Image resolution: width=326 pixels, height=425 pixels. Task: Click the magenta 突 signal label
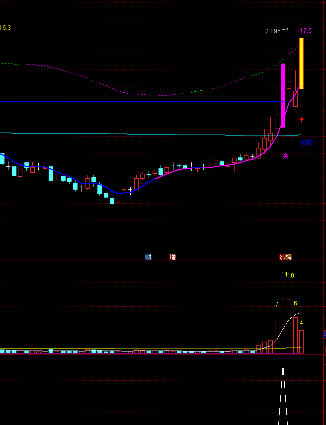(x=285, y=156)
